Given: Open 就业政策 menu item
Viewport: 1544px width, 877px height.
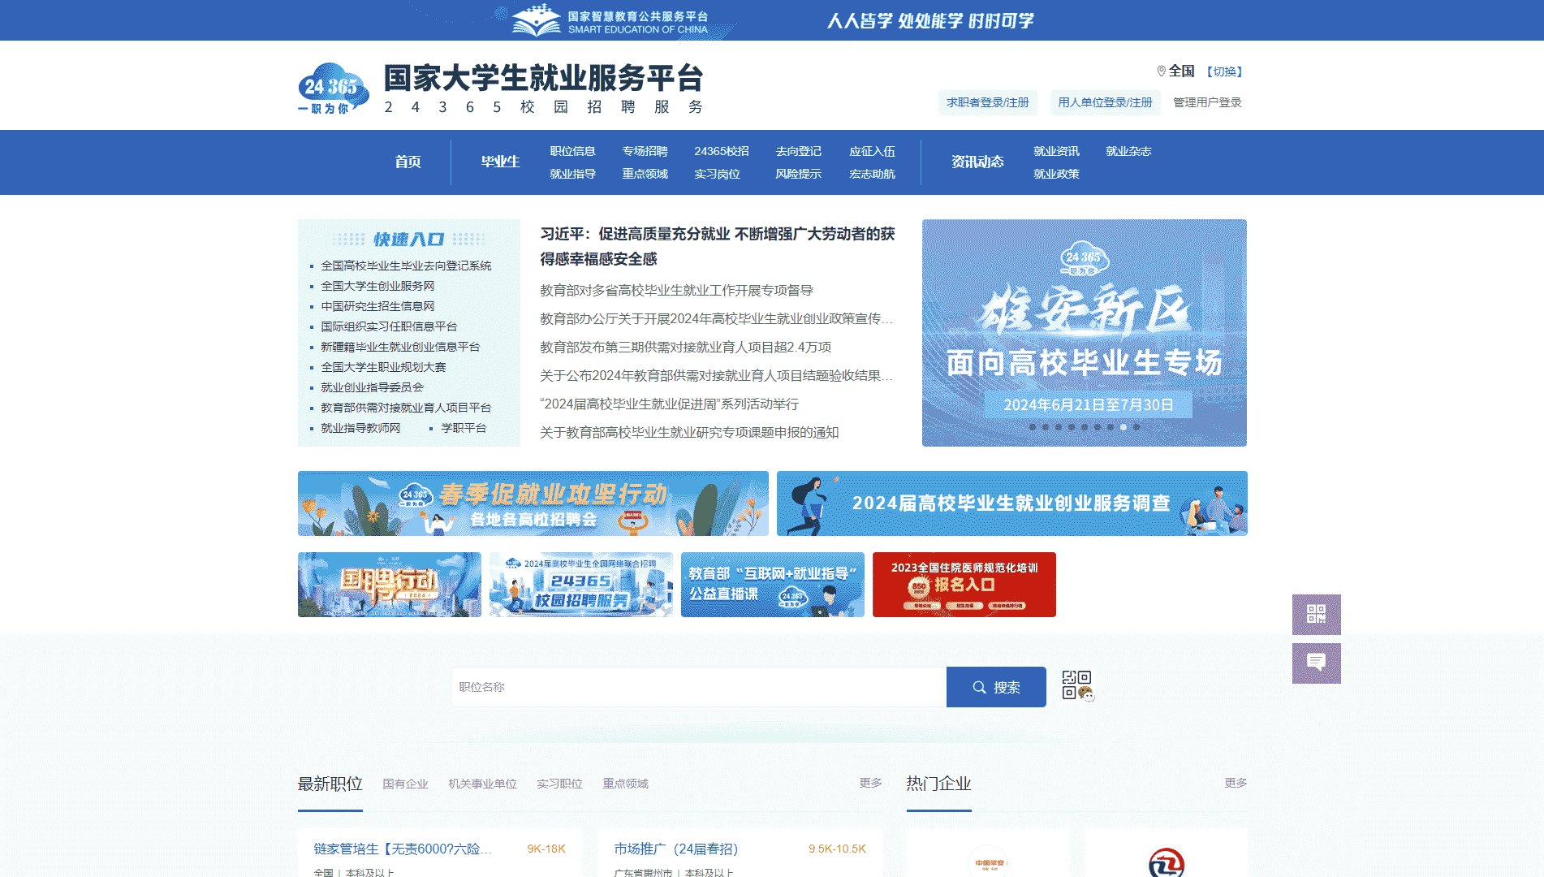Looking at the screenshot, I should [x=1056, y=174].
